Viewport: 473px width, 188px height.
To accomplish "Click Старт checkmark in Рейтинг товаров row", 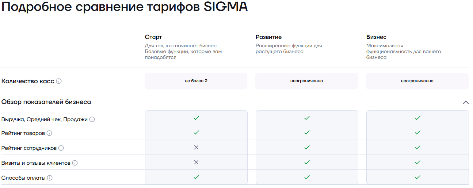I will 196,132.
